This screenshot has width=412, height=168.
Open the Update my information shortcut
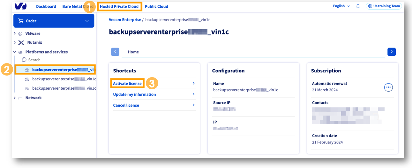(134, 94)
